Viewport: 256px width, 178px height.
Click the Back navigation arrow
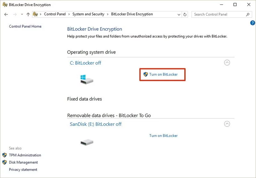pyautogui.click(x=6, y=14)
